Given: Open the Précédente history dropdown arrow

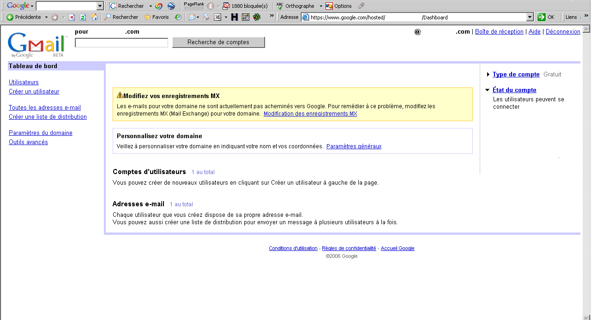Looking at the screenshot, I should (46, 17).
